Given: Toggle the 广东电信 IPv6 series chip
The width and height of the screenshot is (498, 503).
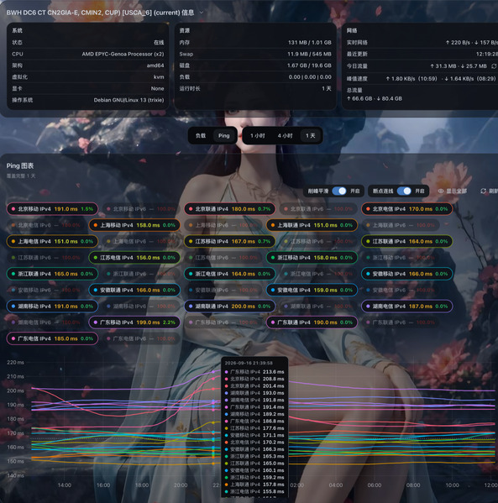Looking at the screenshot, I should [141, 338].
